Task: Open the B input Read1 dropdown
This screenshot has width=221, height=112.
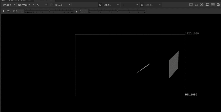Action: coord(152,5)
